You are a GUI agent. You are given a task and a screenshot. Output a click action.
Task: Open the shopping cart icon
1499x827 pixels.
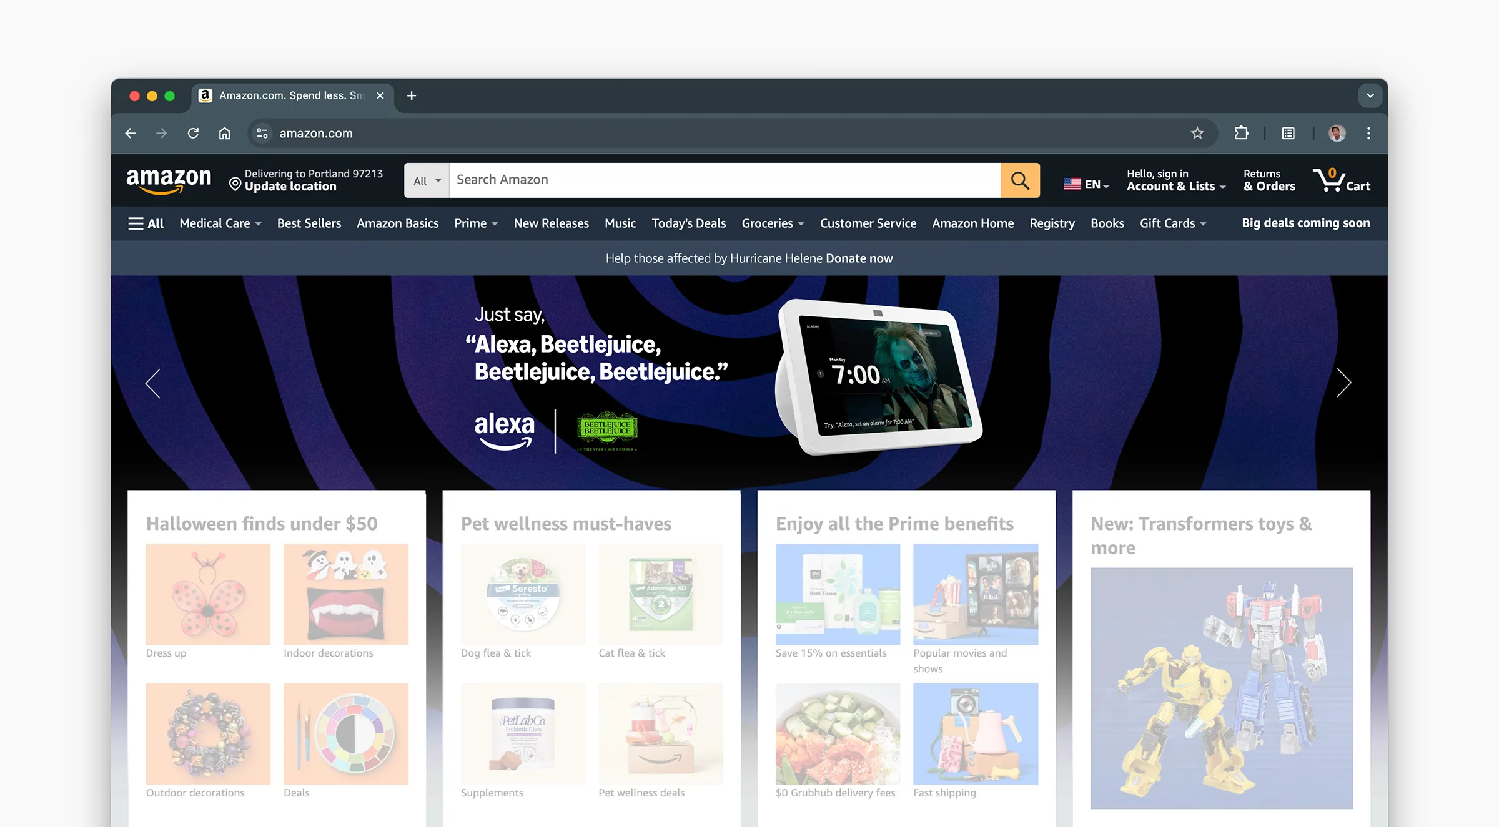[x=1340, y=180]
